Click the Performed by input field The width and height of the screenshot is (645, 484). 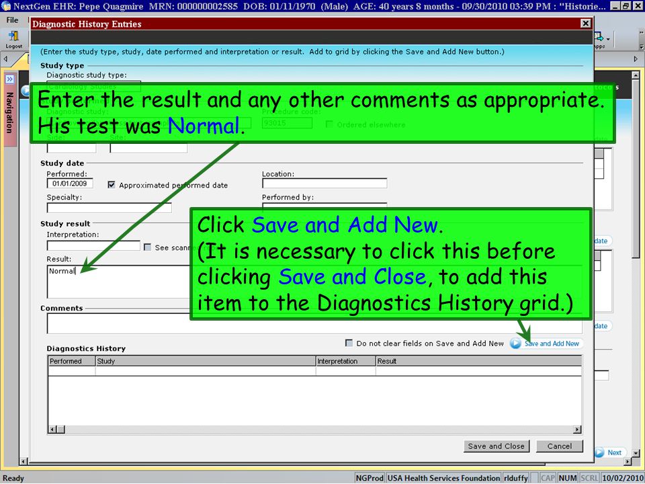coord(325,205)
